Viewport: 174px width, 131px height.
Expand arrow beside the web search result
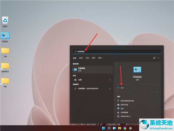coord(110,89)
